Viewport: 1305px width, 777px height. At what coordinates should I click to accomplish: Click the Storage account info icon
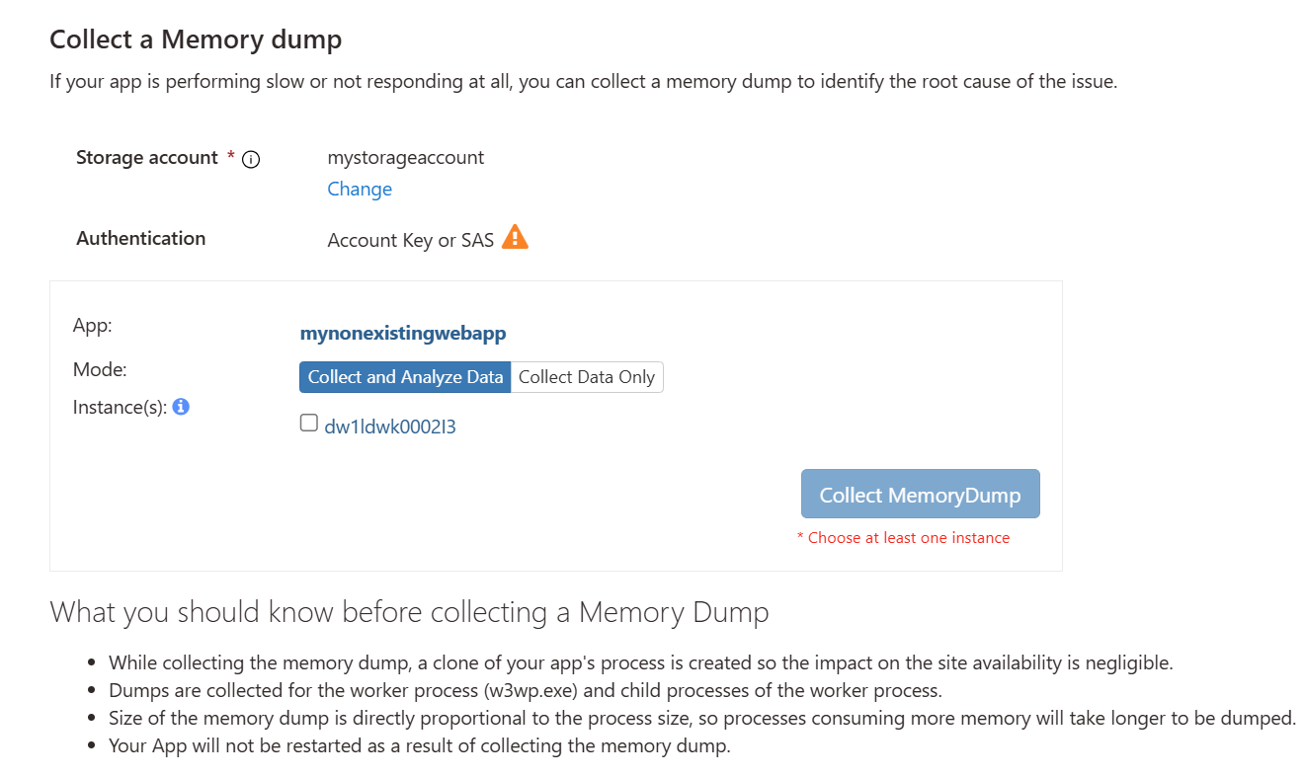pos(251,160)
